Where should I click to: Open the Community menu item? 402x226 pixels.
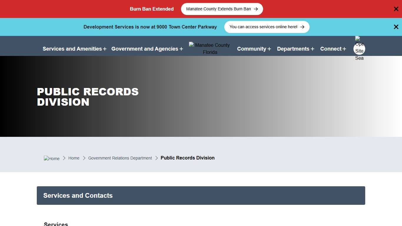click(252, 49)
